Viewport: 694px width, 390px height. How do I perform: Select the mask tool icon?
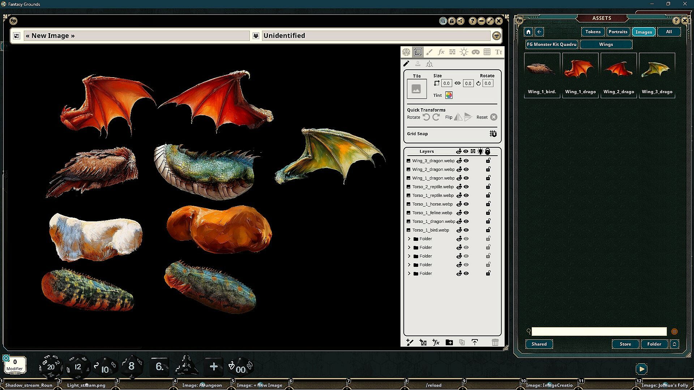click(x=475, y=52)
